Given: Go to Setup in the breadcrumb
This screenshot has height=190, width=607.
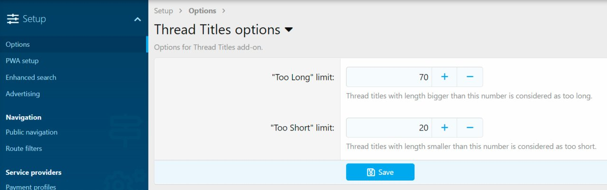Looking at the screenshot, I should 164,10.
